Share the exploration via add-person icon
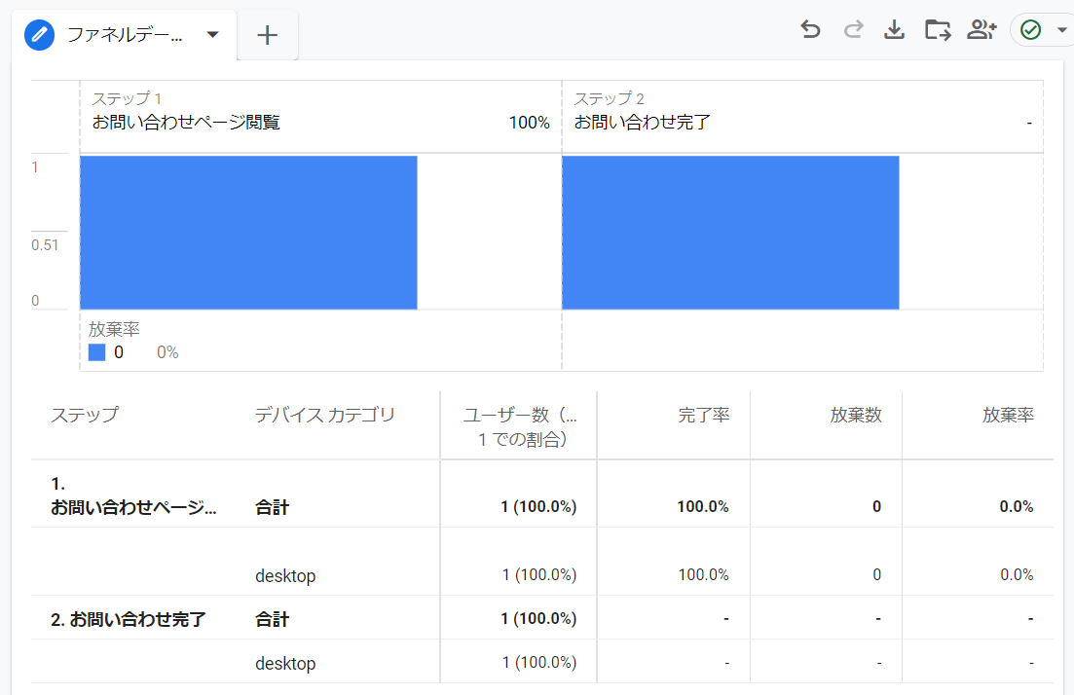The width and height of the screenshot is (1074, 695). (x=981, y=29)
